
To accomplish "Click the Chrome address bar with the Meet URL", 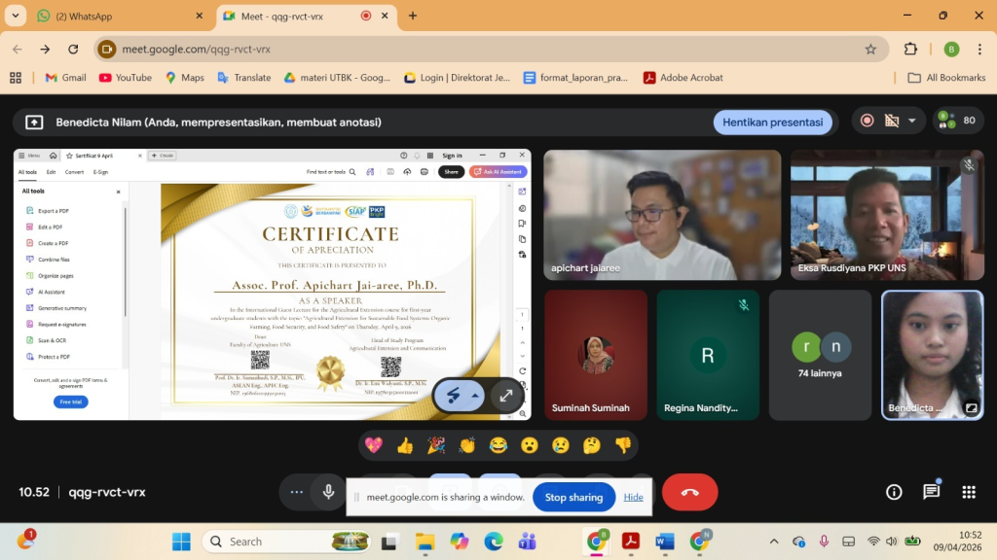I will coord(487,49).
